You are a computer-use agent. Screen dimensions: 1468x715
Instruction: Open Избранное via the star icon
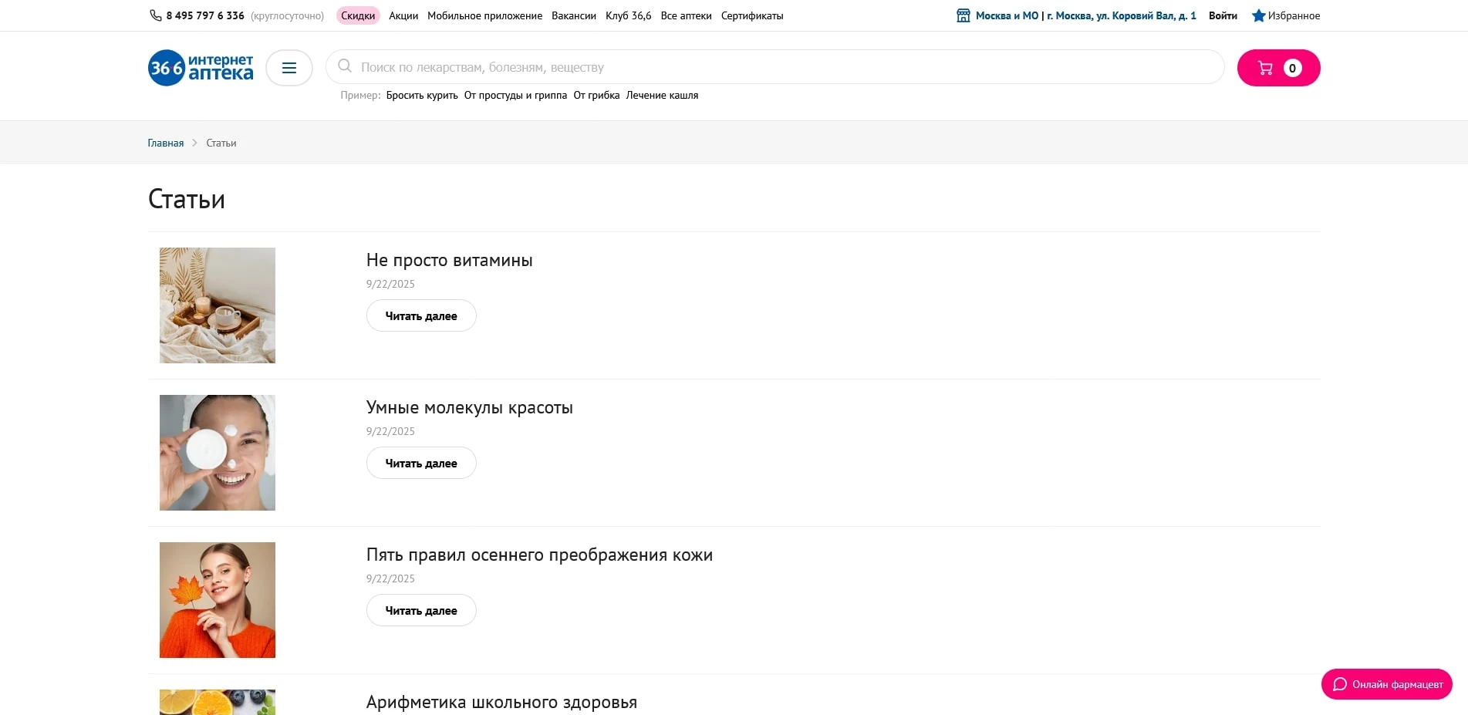(1260, 15)
